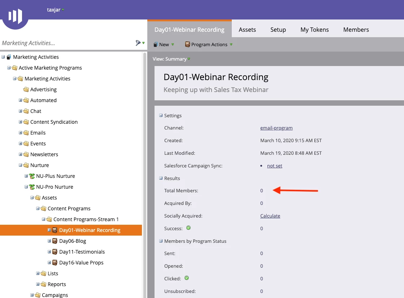Screen dimensions: 404x298
Task: Select the Day01-Webinar Recording tab
Action: (x=190, y=30)
